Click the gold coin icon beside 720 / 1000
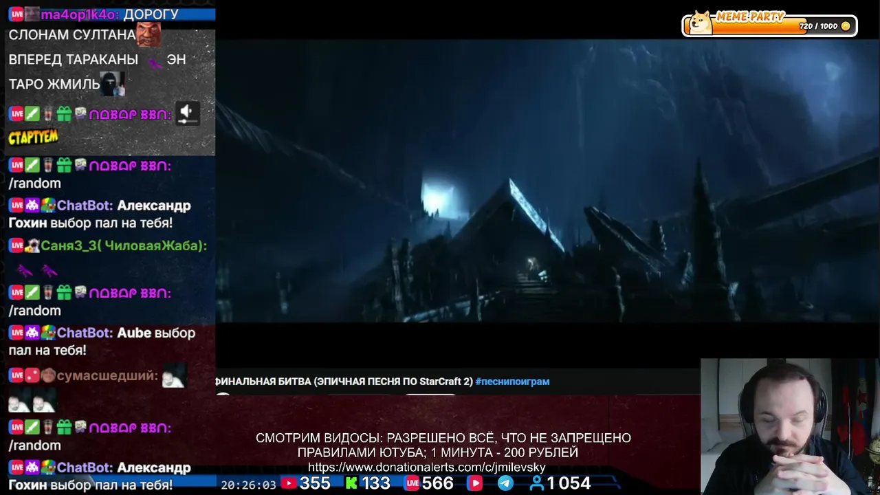This screenshot has height=495, width=880. click(x=846, y=26)
